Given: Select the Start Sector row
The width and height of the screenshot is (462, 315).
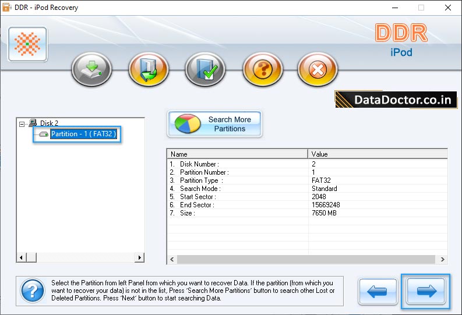Looking at the screenshot, I should tap(307, 197).
